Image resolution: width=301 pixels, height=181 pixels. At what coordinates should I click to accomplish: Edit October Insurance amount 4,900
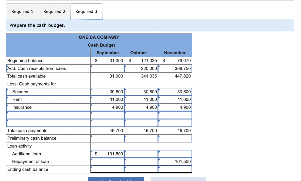pyautogui.click(x=141, y=107)
